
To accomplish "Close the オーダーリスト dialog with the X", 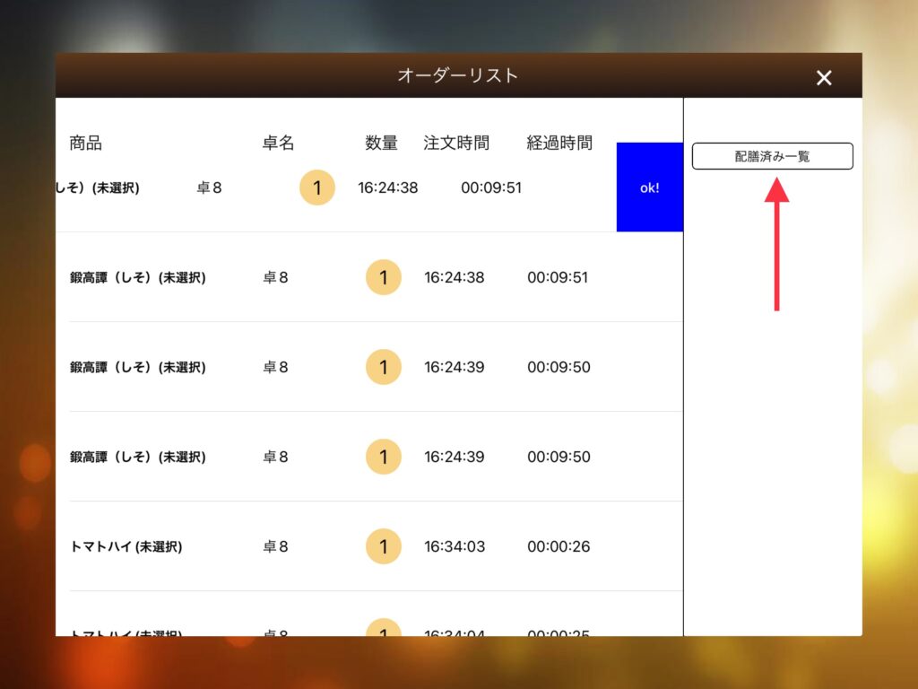I will point(824,77).
